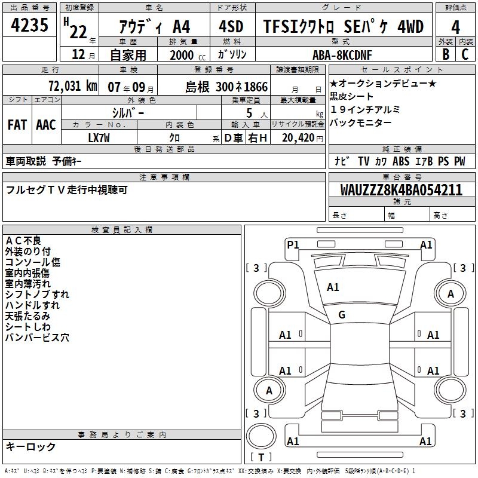
Task: Select equipment item "エアB"
Action: tap(424, 161)
